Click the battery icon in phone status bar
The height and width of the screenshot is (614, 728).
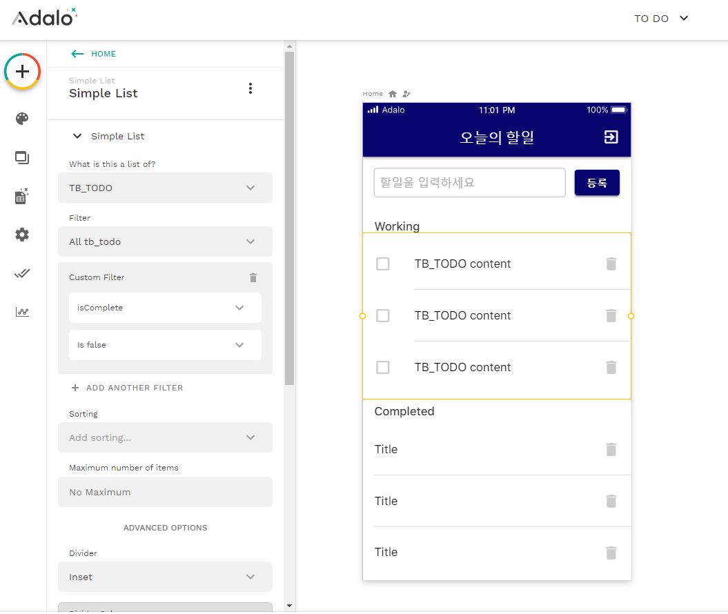(x=619, y=110)
